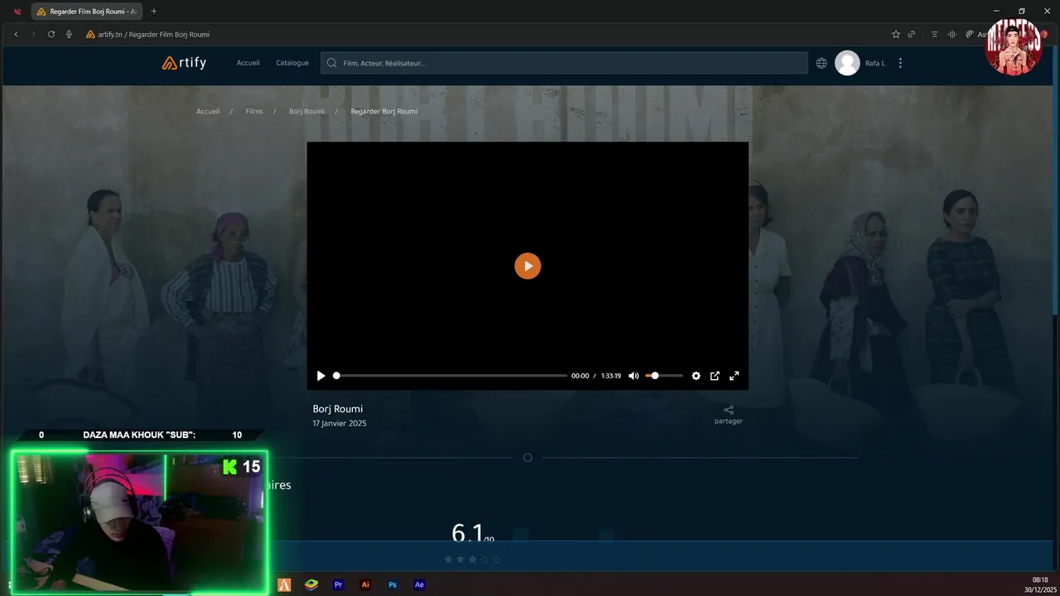Click the Artify logo in the header
1060x596 pixels.
[184, 63]
